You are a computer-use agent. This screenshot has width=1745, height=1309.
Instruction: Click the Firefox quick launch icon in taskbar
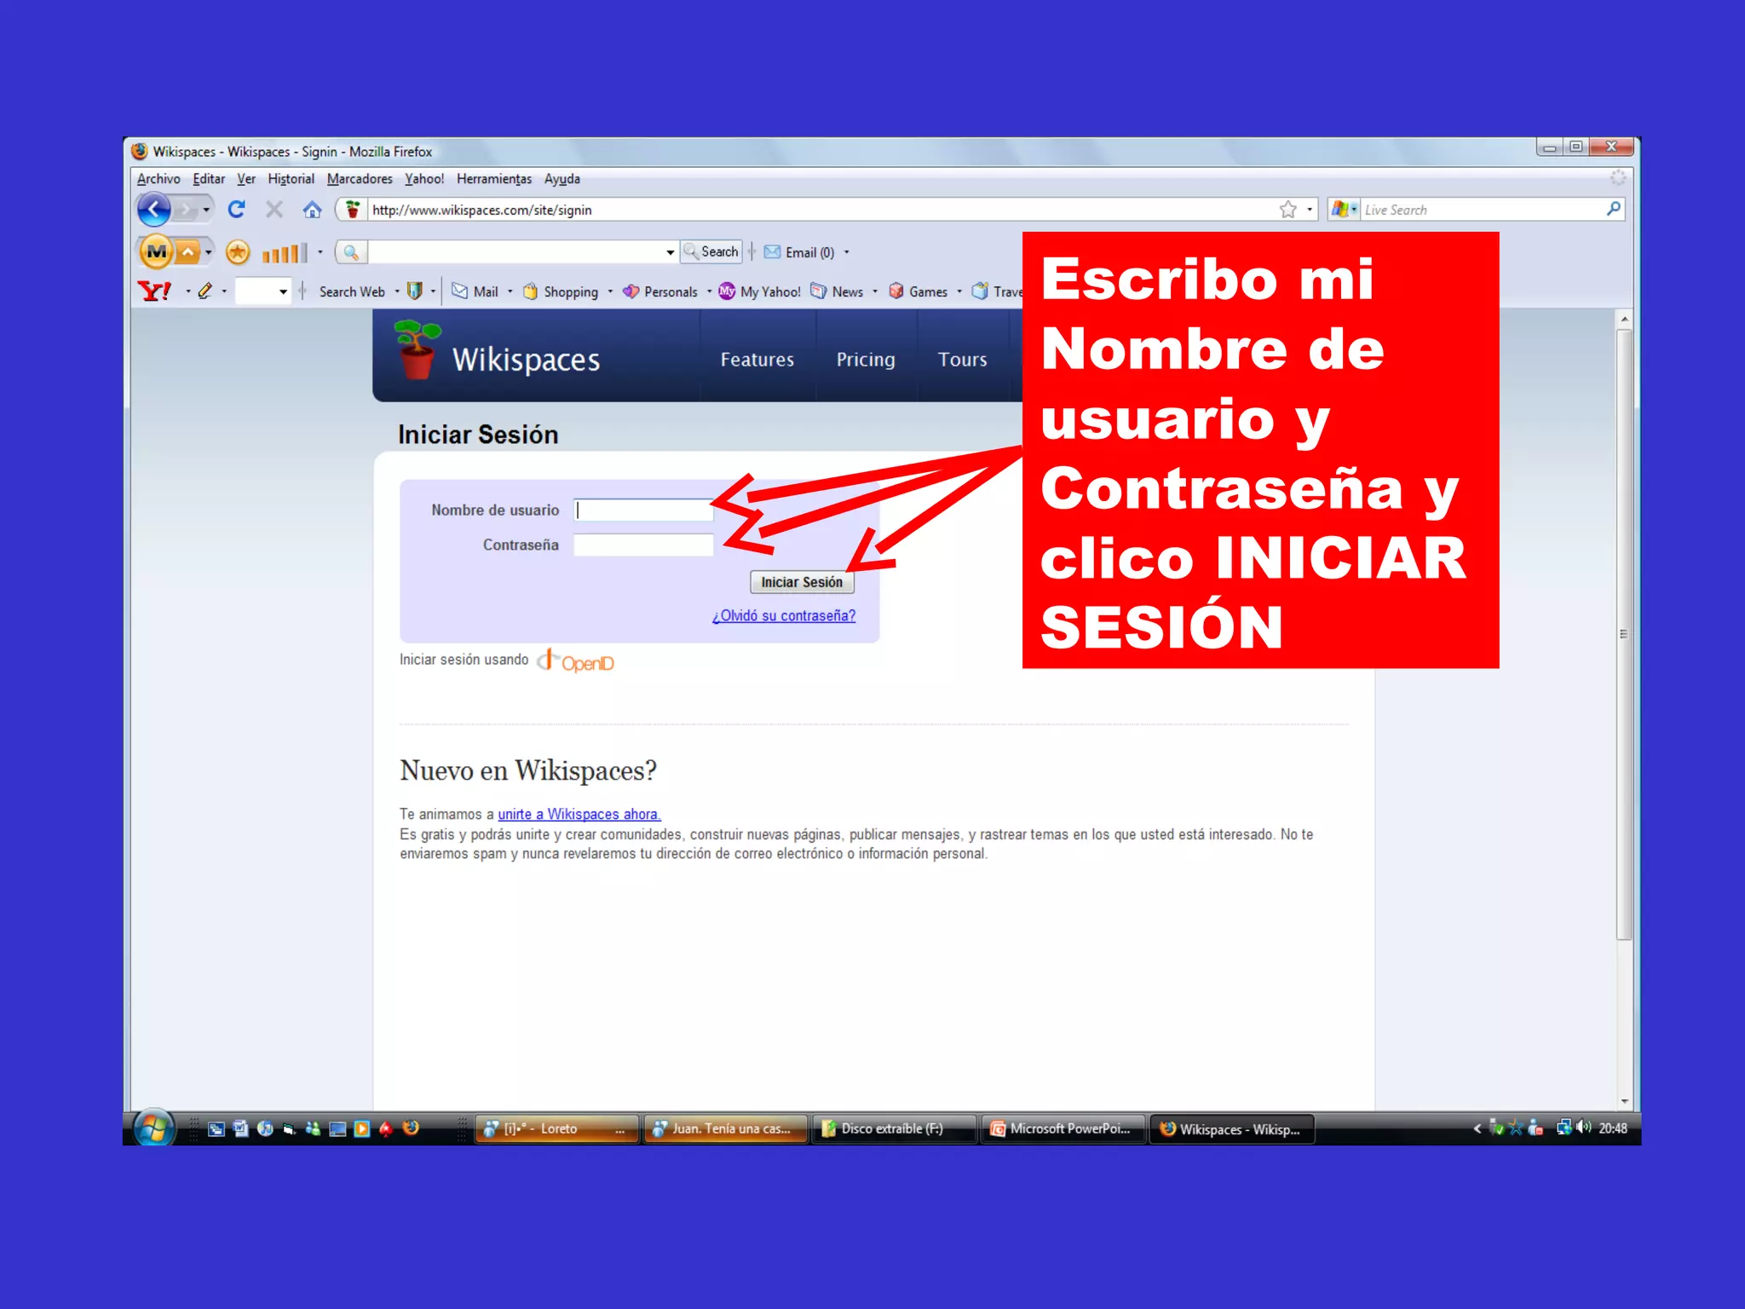411,1128
